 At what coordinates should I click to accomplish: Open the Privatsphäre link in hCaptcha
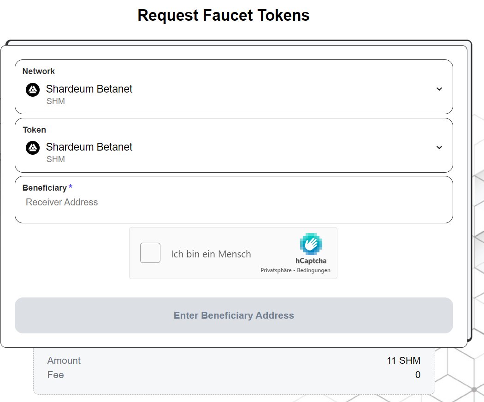click(276, 270)
